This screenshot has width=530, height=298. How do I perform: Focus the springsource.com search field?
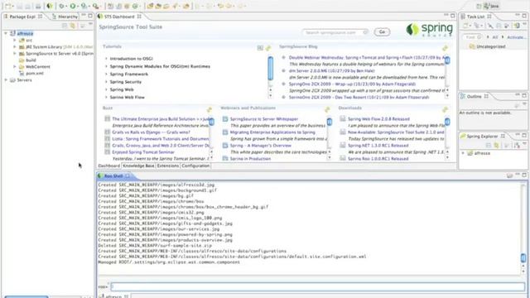click(x=335, y=32)
